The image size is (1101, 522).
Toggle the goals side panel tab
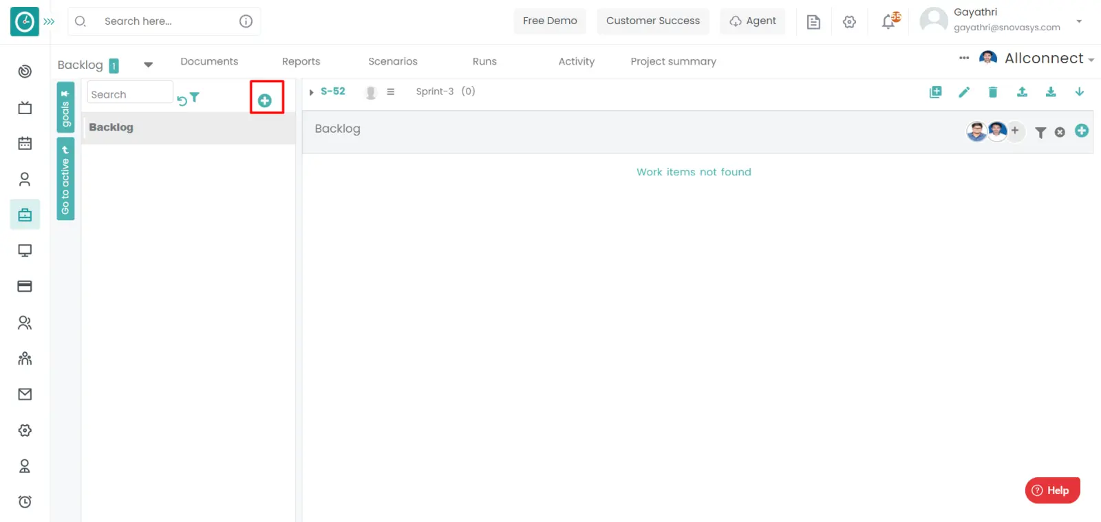coord(65,107)
